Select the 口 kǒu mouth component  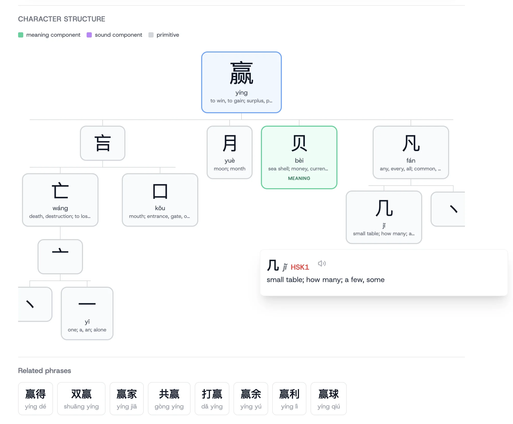point(160,200)
